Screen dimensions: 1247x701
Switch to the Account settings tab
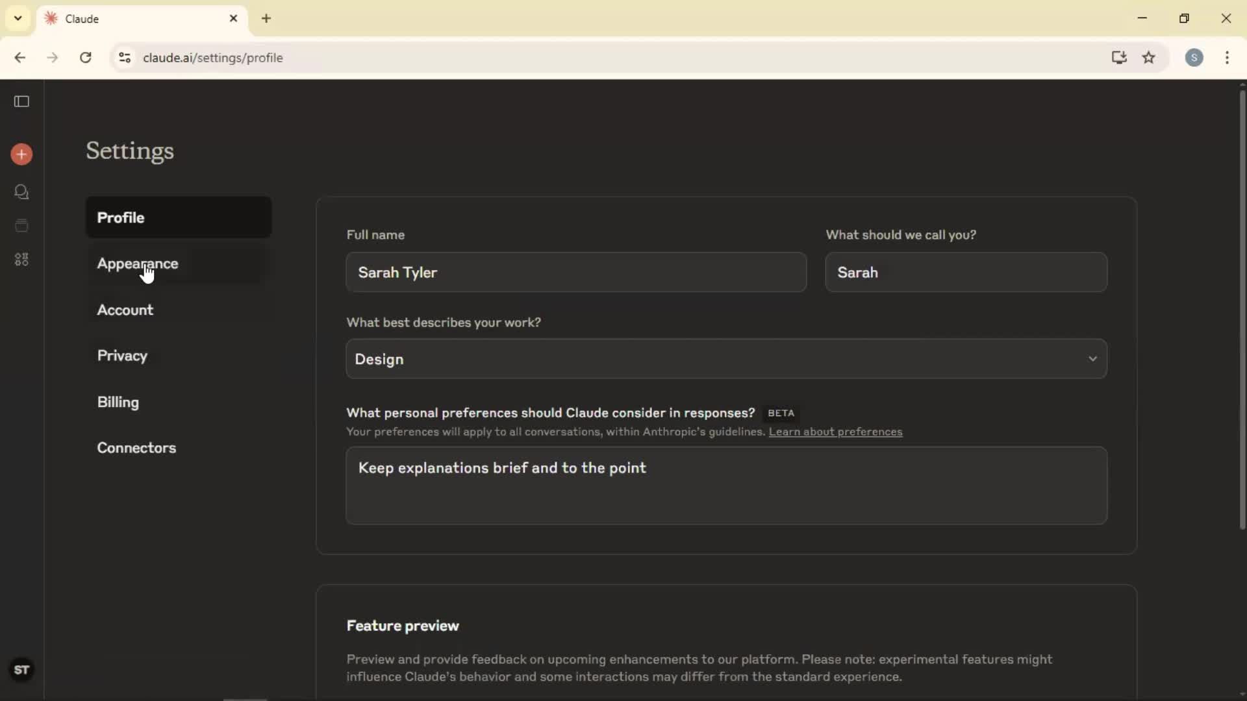[x=179, y=310]
